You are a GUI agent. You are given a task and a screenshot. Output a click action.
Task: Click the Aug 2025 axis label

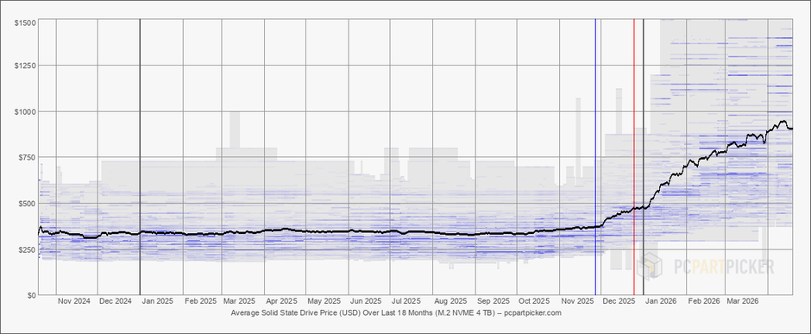451,301
